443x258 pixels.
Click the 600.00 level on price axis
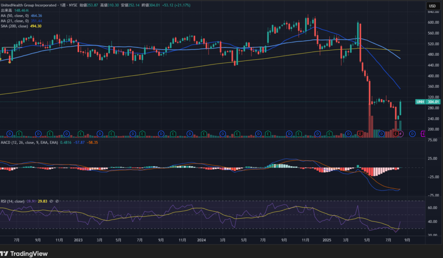pos(433,23)
